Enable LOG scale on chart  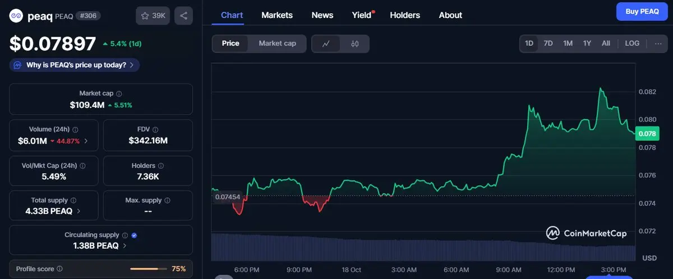tap(632, 43)
